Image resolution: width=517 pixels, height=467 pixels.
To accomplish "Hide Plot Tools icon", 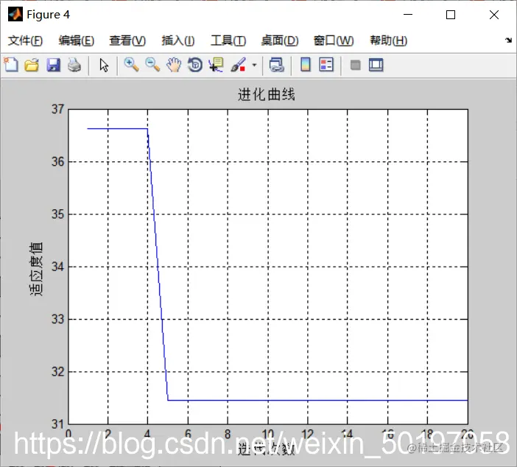I will pos(355,65).
